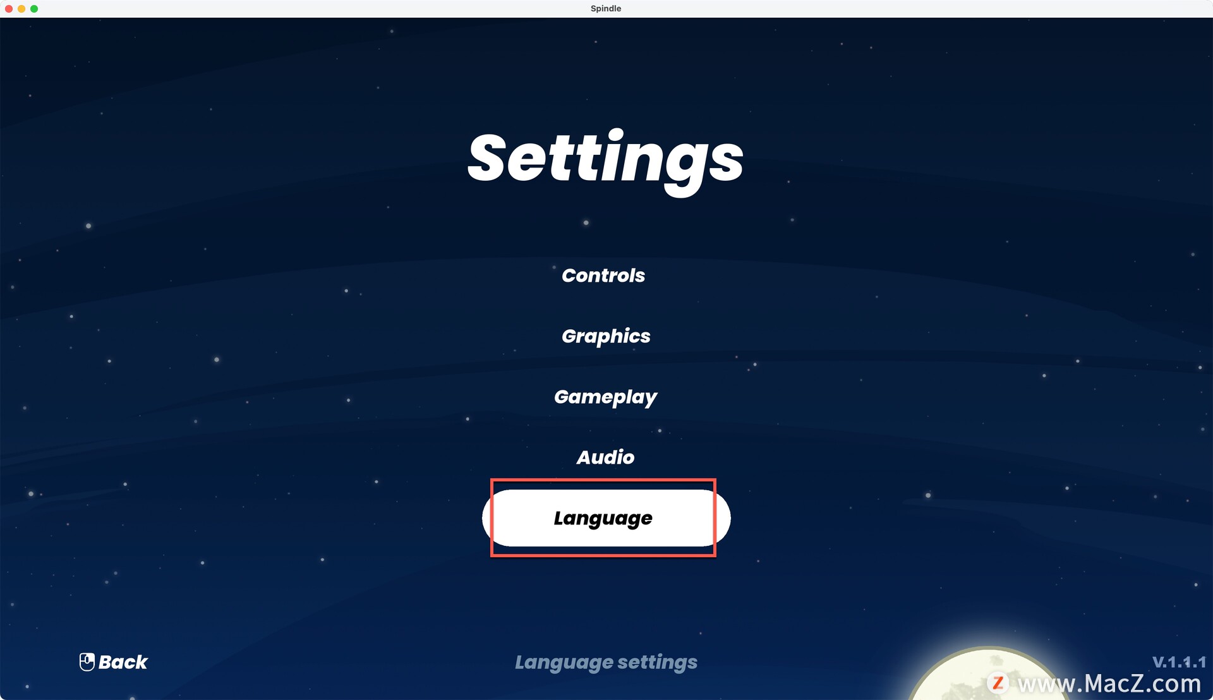
Task: Close the Spindle window with red button
Action: (x=9, y=9)
